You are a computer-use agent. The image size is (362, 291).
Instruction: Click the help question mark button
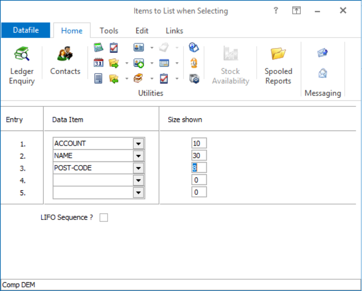tap(276, 10)
